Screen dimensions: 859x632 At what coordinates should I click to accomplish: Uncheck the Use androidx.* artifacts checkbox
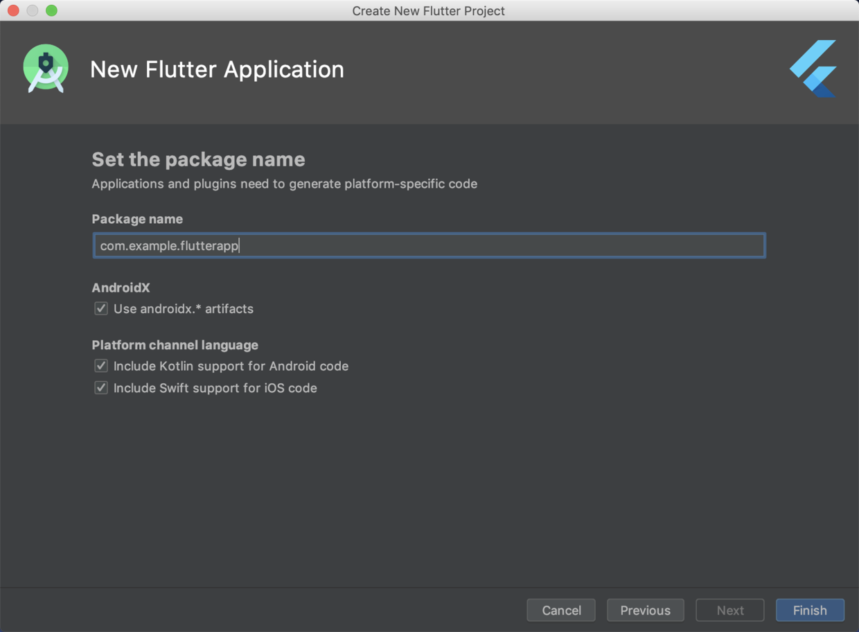(x=101, y=309)
